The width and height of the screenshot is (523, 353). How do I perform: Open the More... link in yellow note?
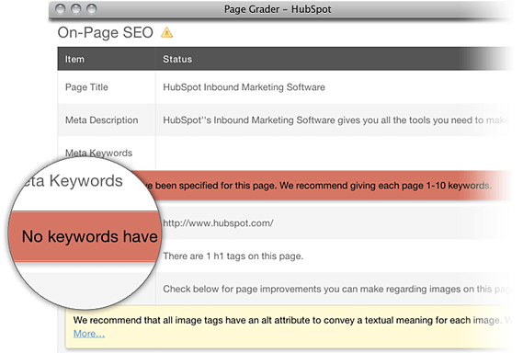click(x=89, y=334)
